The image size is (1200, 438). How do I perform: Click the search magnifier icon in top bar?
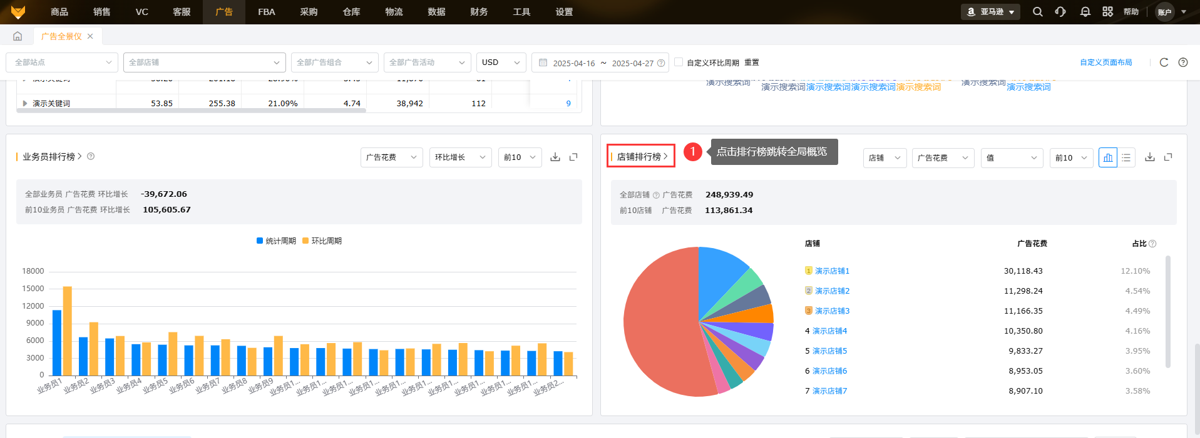click(x=1037, y=12)
